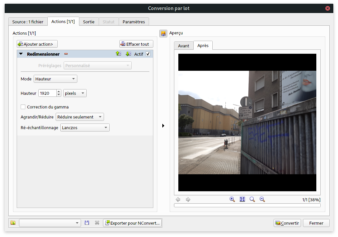Move the Redimensionner action up
The height and width of the screenshot is (237, 338).
118,54
